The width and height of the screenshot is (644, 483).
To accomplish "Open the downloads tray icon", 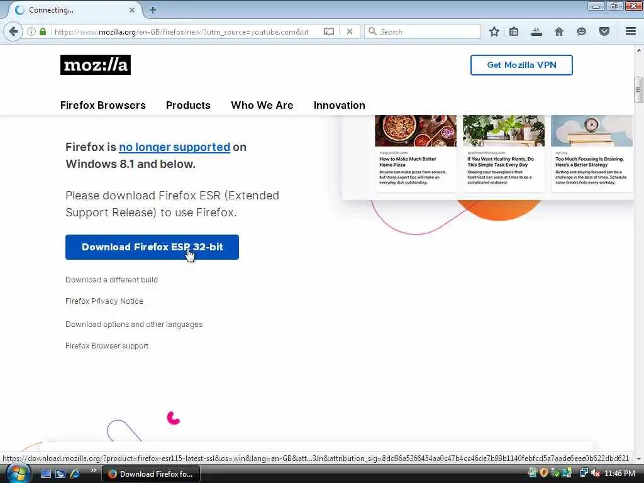I will [536, 31].
